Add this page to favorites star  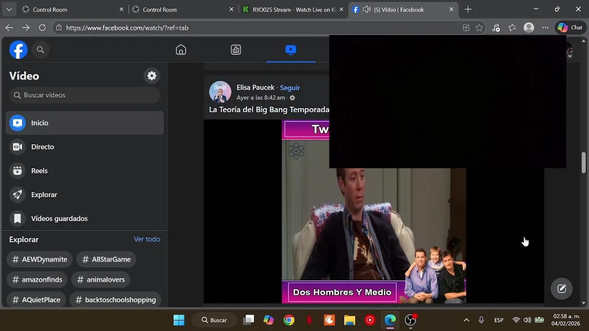[479, 28]
